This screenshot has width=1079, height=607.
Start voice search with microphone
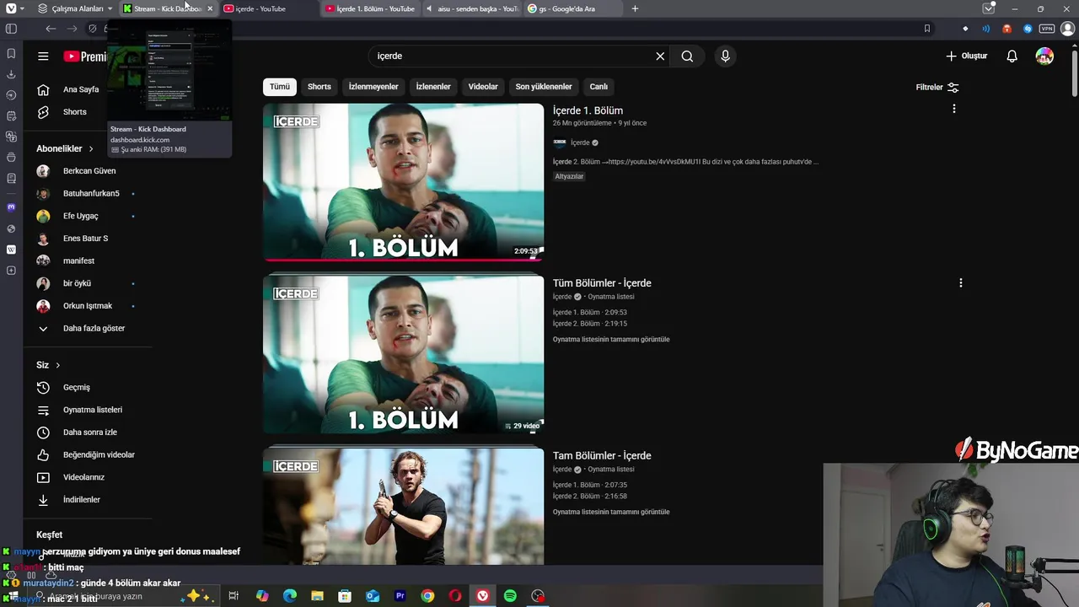(725, 56)
